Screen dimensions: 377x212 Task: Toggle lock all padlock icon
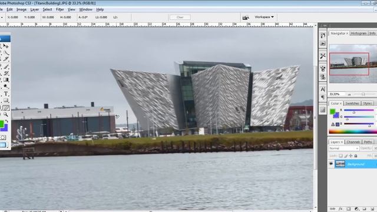356,155
